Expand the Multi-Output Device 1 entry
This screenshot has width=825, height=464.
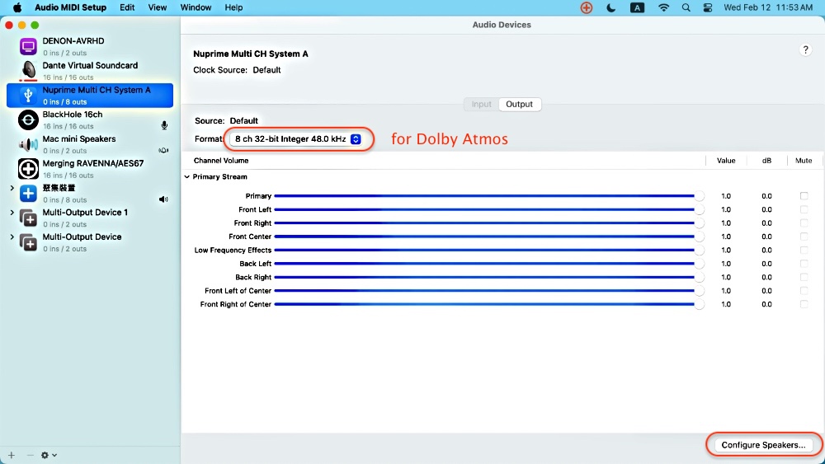point(12,213)
